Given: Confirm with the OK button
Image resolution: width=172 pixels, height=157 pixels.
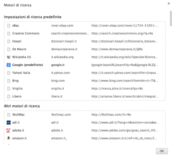Looking at the screenshot, I should tap(162, 151).
